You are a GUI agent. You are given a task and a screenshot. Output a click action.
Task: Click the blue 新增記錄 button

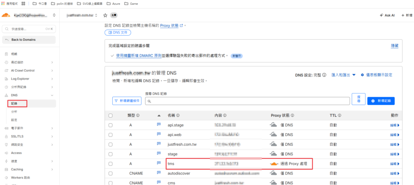pos(381,101)
